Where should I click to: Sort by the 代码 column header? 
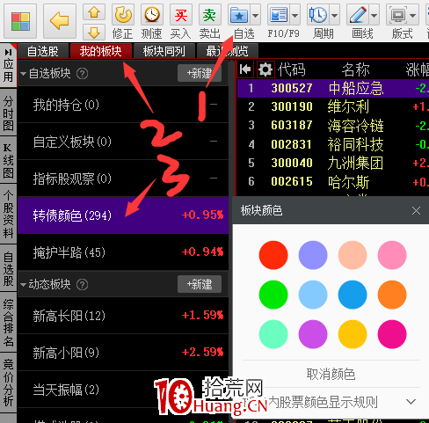point(292,69)
